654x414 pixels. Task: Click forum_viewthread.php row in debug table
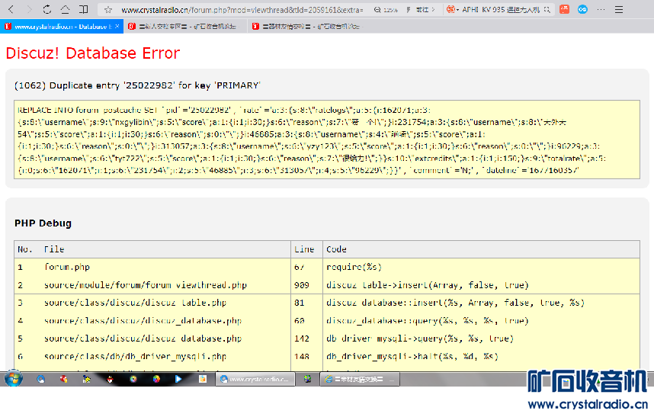coord(145,285)
